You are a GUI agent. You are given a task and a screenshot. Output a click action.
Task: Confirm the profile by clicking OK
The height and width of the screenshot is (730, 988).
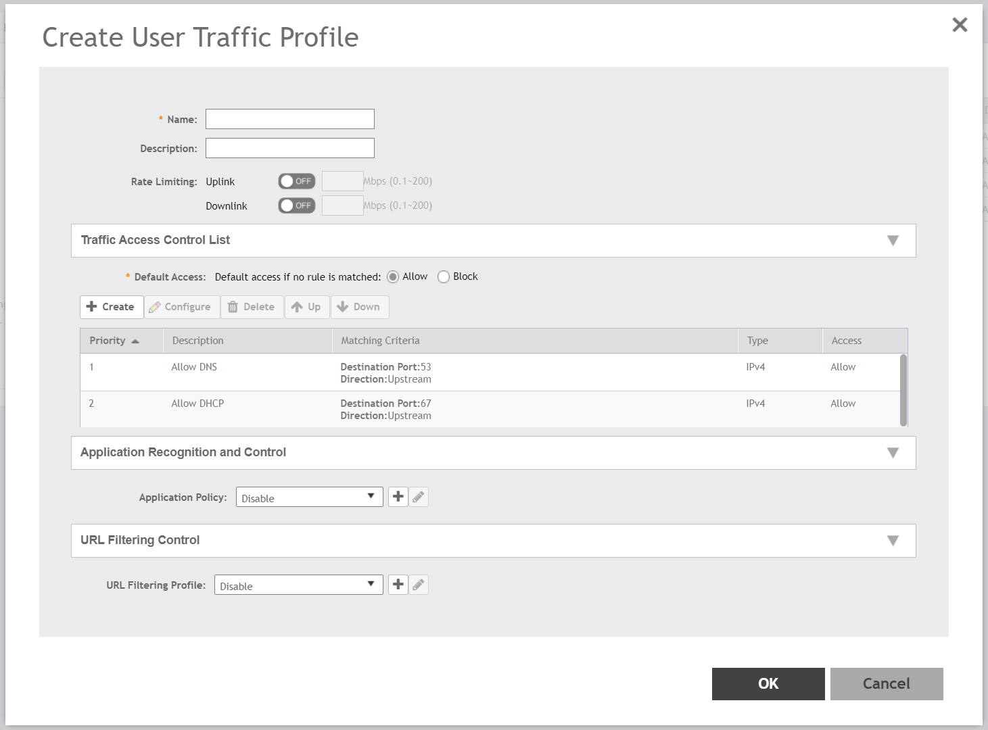[768, 683]
